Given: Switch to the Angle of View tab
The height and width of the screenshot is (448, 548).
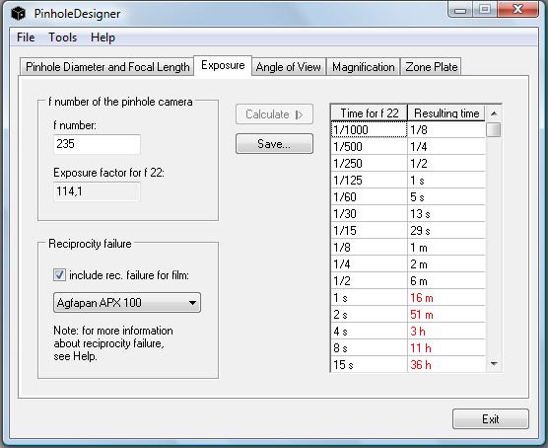Looking at the screenshot, I should point(289,67).
